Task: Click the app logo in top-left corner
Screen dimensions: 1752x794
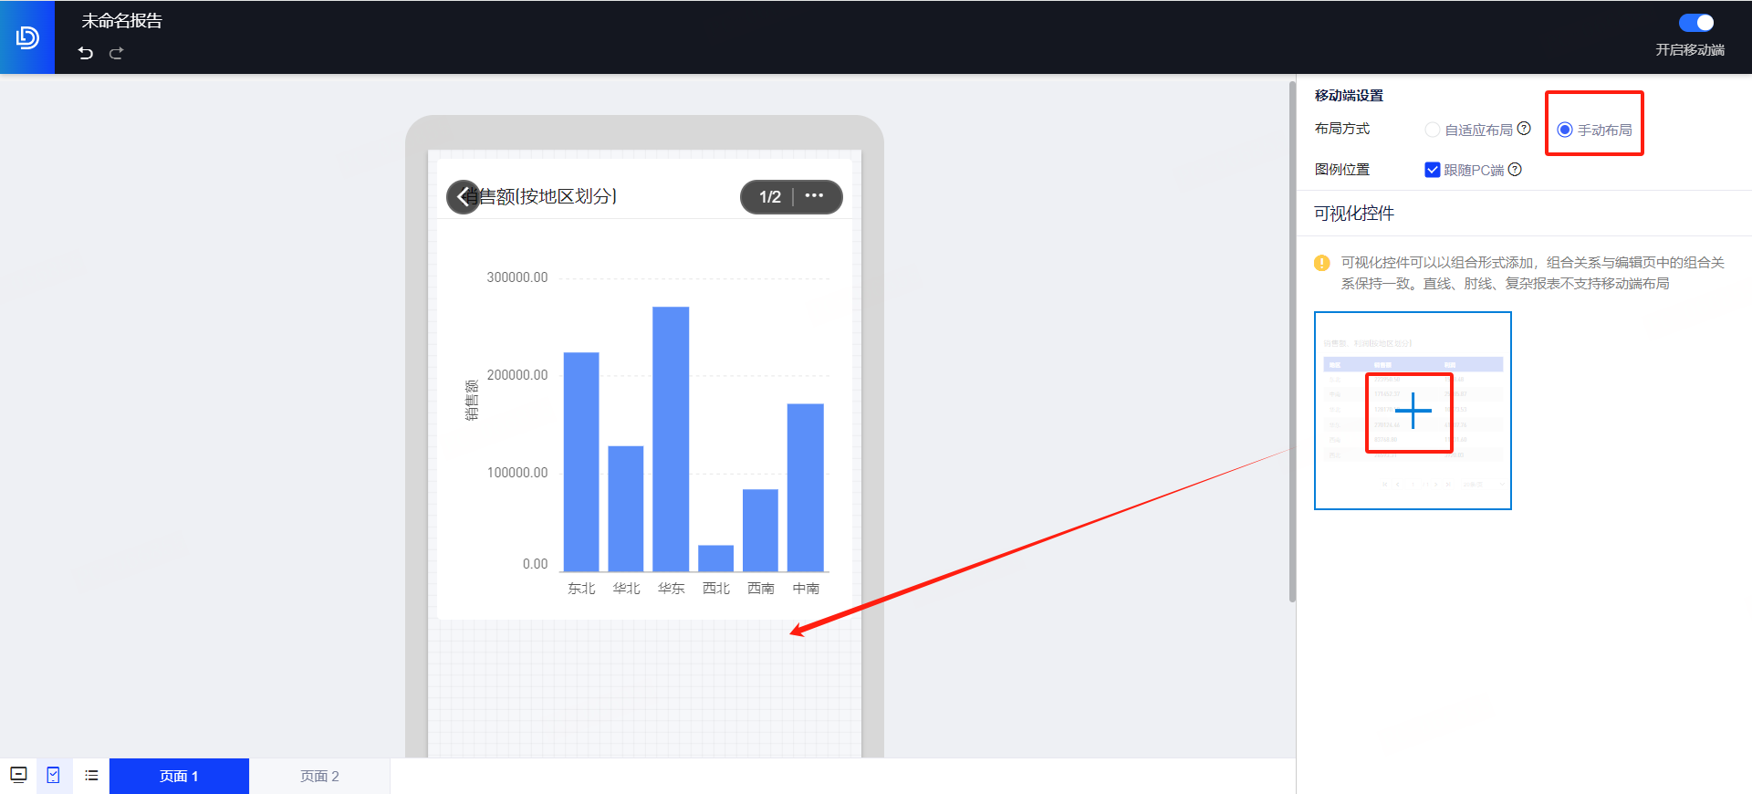Action: coord(27,37)
